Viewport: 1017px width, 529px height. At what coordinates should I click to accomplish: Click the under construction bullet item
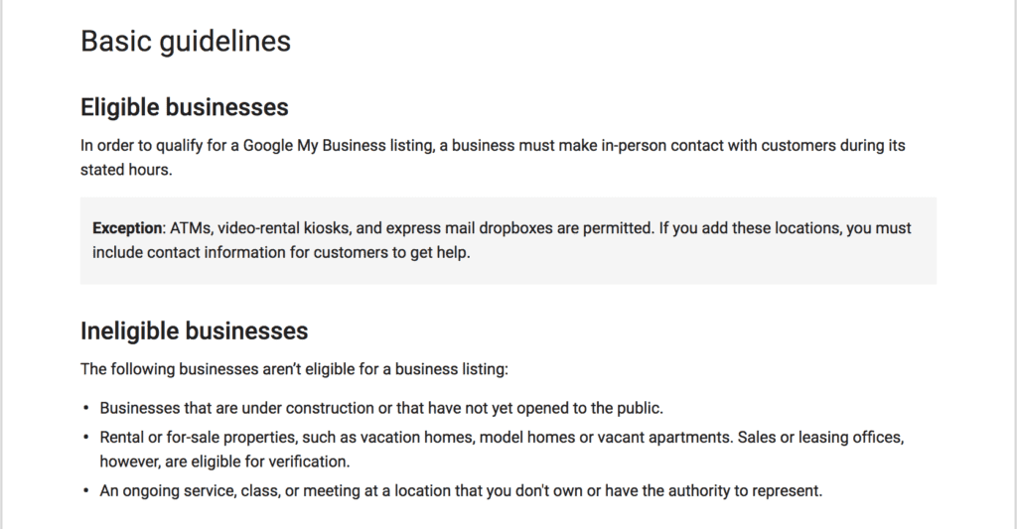pos(381,408)
